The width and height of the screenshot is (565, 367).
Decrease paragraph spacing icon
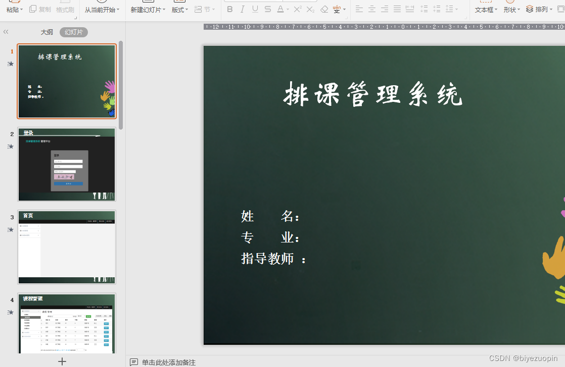437,10
